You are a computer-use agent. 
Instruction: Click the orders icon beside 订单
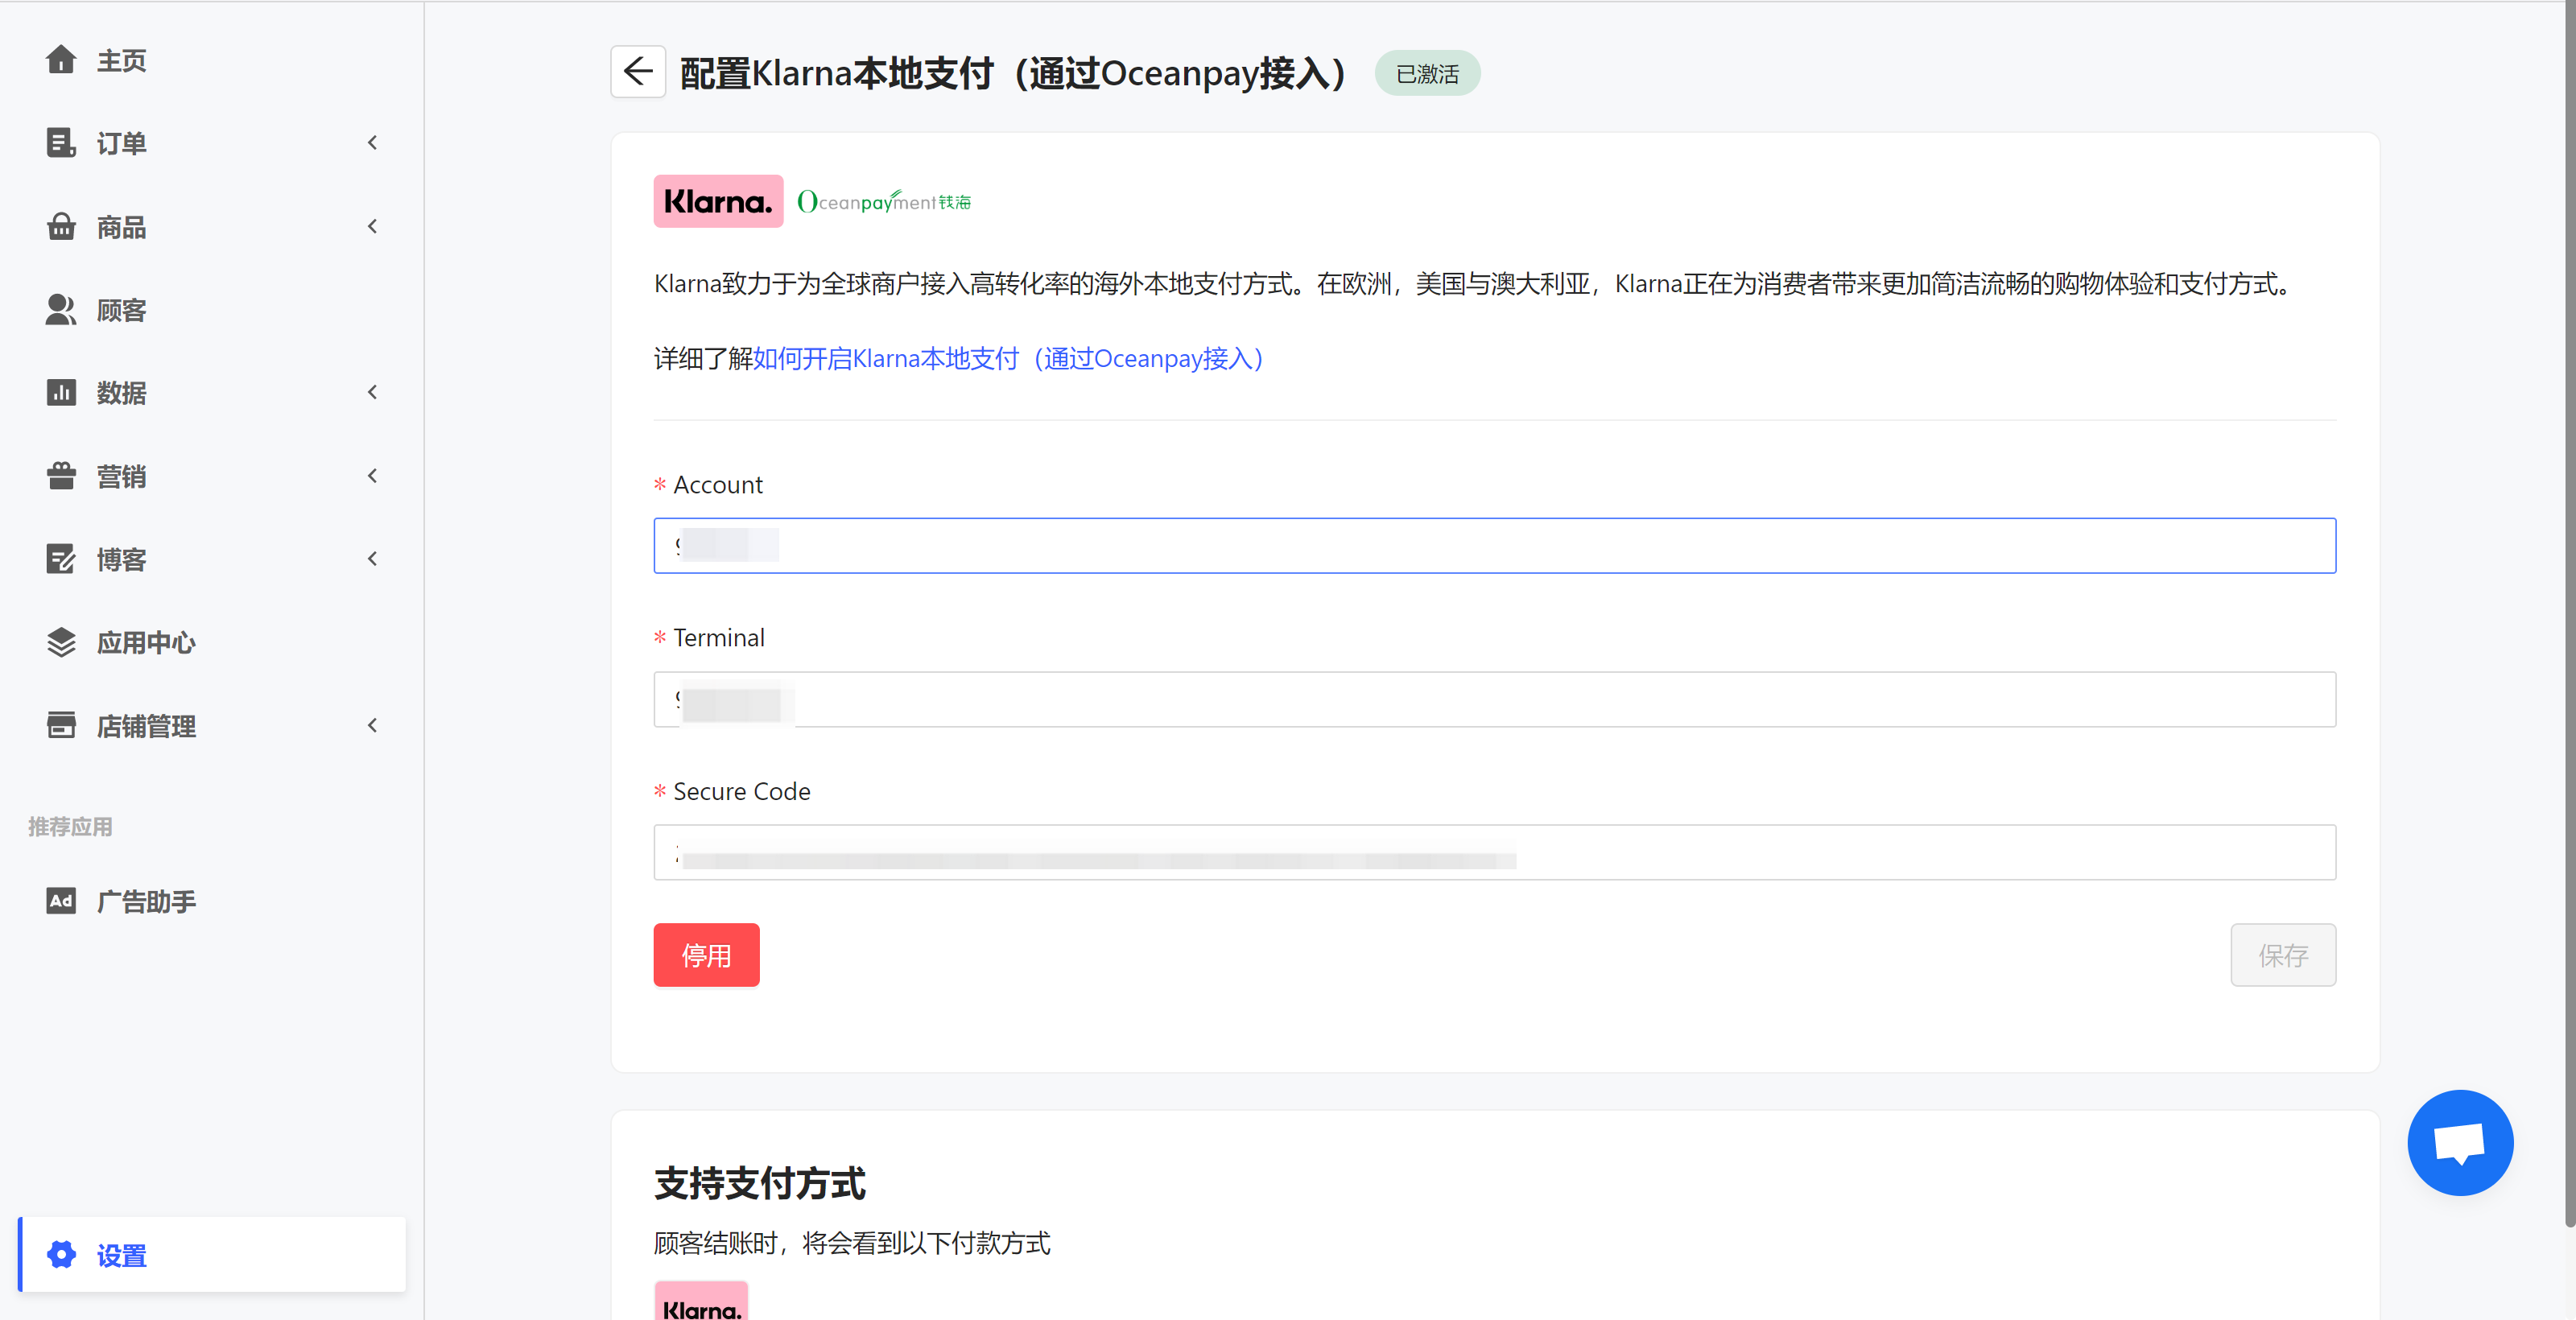click(x=61, y=143)
